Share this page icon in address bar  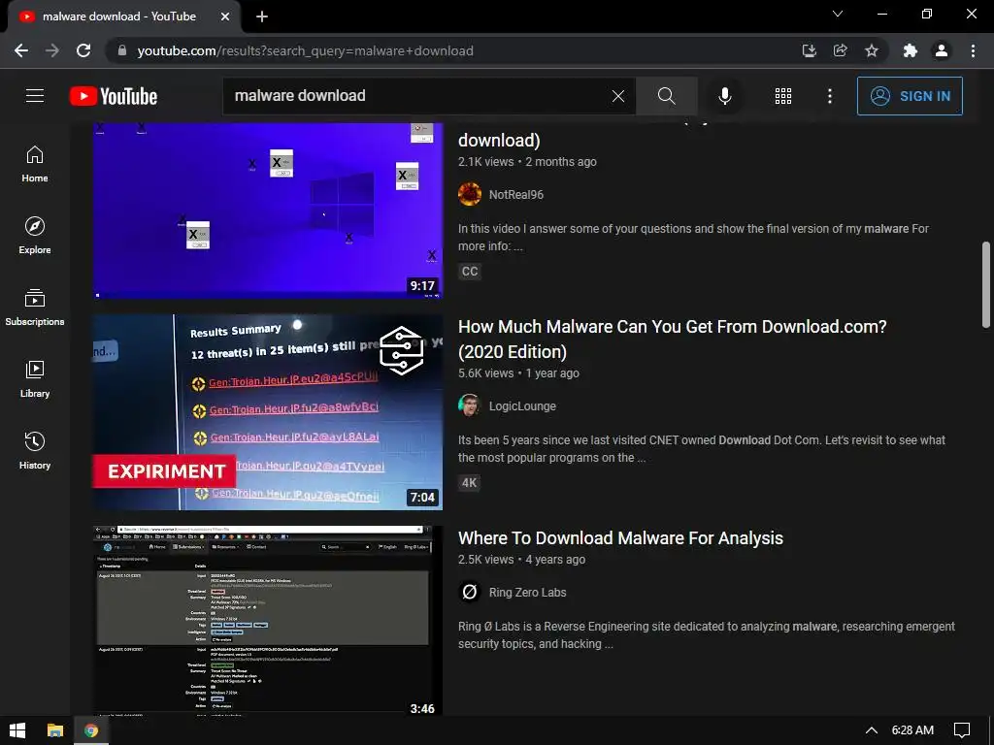point(841,50)
